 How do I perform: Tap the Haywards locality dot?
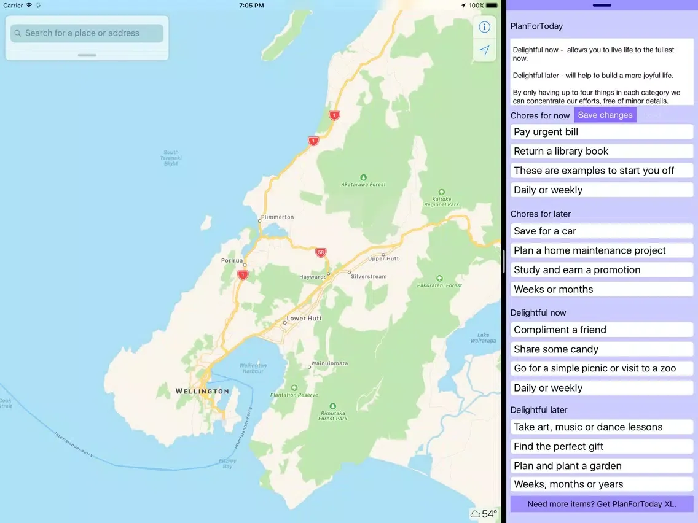tap(329, 274)
